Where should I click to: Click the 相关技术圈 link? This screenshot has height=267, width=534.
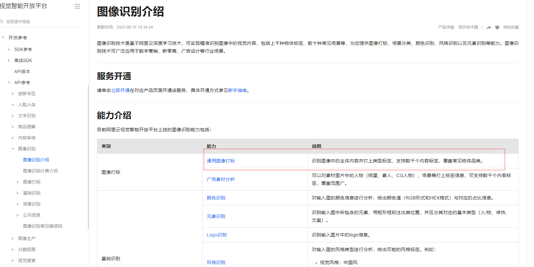click(468, 27)
